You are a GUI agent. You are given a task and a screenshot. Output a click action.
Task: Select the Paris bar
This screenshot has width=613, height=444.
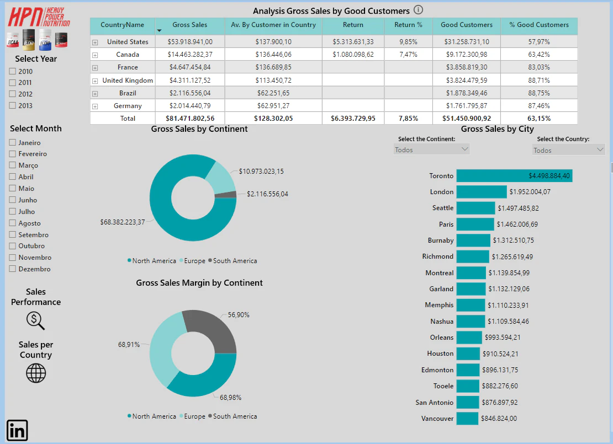coord(475,224)
